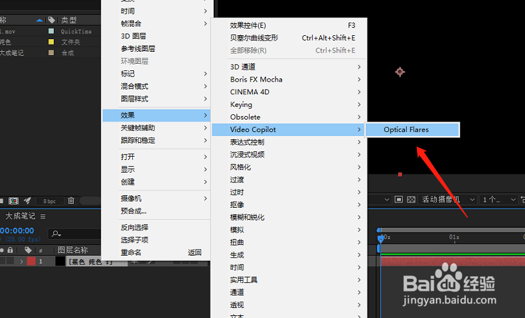Viewport: 525px width, 318px height.
Task: Open the 3D 通道 effects category
Action: [x=289, y=67]
